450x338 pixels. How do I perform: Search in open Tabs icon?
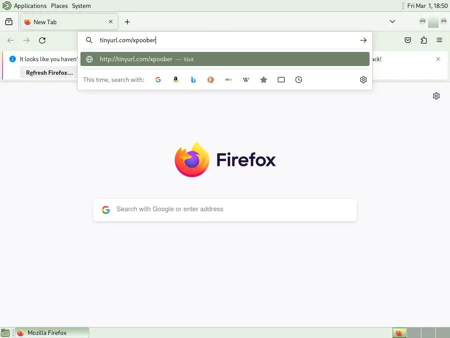coord(281,80)
